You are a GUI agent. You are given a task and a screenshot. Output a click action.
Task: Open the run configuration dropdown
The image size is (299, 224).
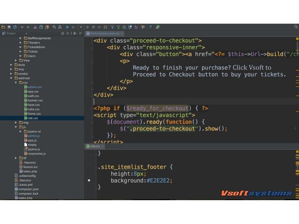81,28
